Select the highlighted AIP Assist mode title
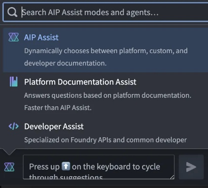Viewport: 208px width, 188px height. (41, 38)
